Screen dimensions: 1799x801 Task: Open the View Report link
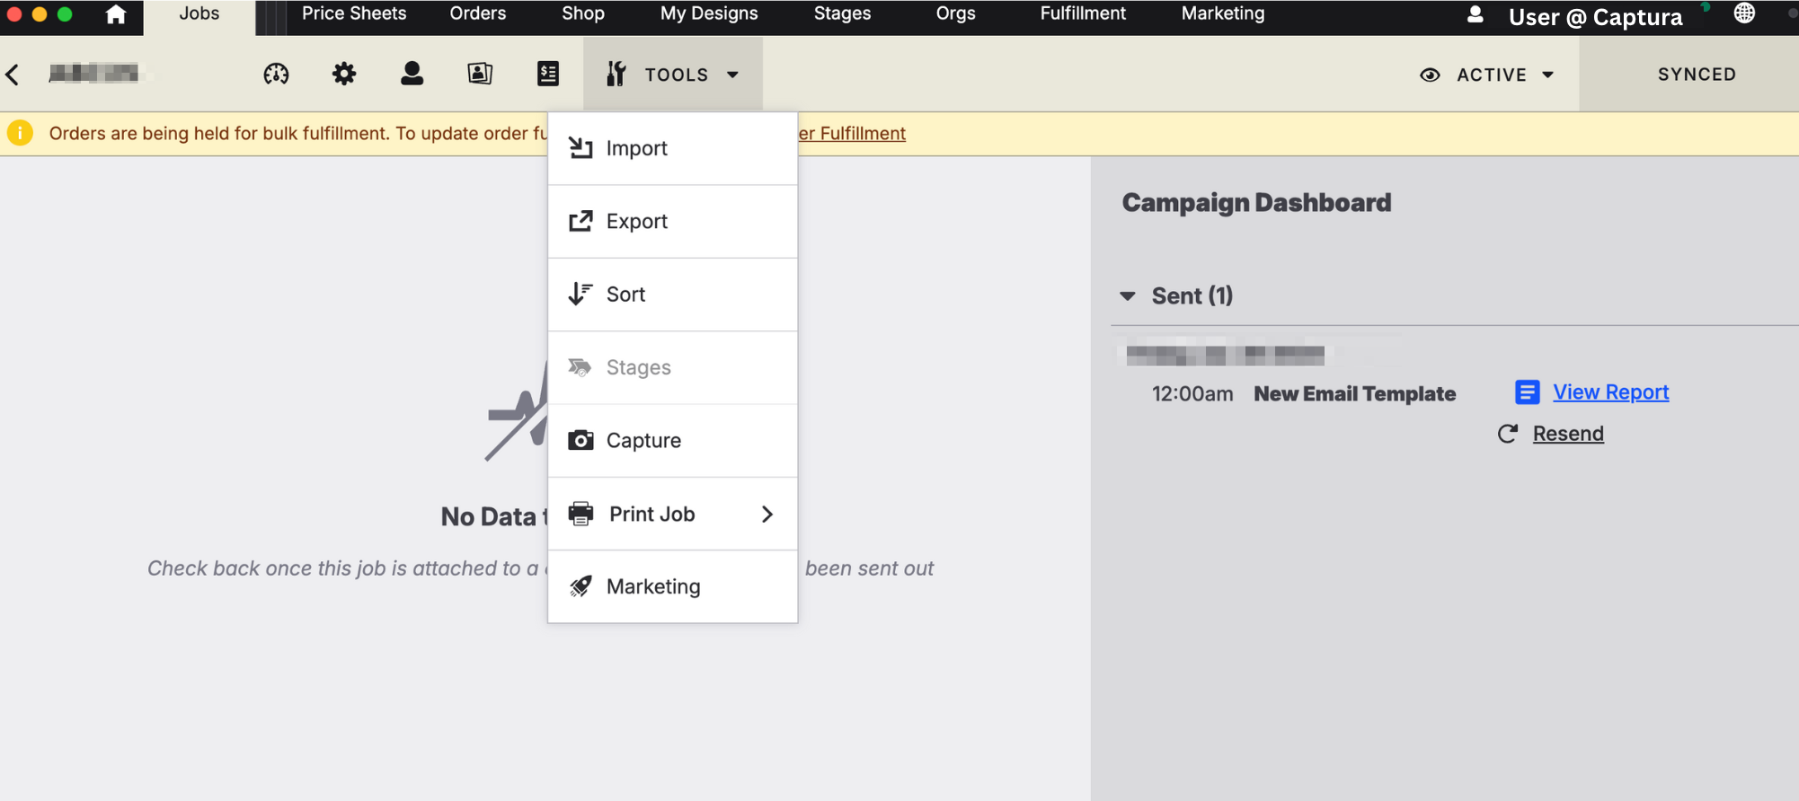click(1610, 392)
